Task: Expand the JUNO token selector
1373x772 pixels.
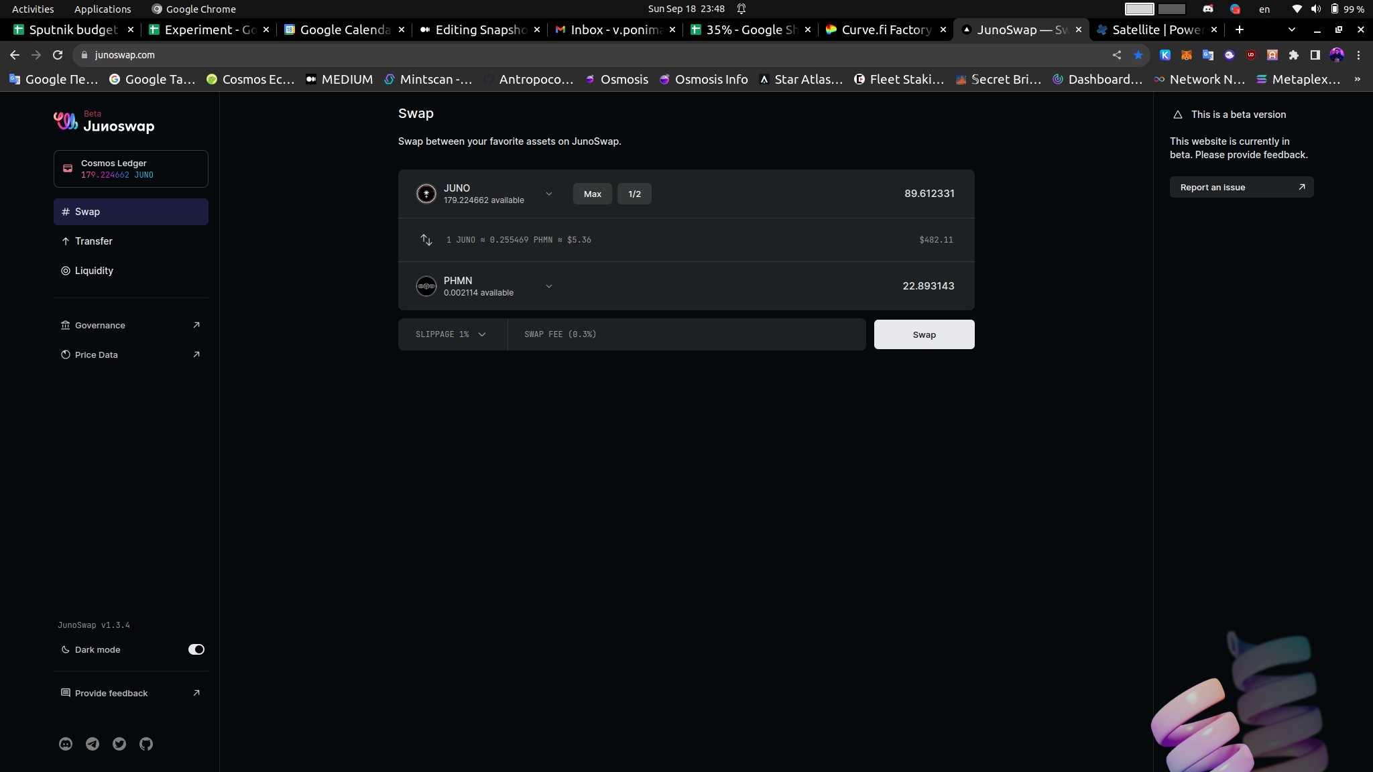Action: pyautogui.click(x=549, y=194)
